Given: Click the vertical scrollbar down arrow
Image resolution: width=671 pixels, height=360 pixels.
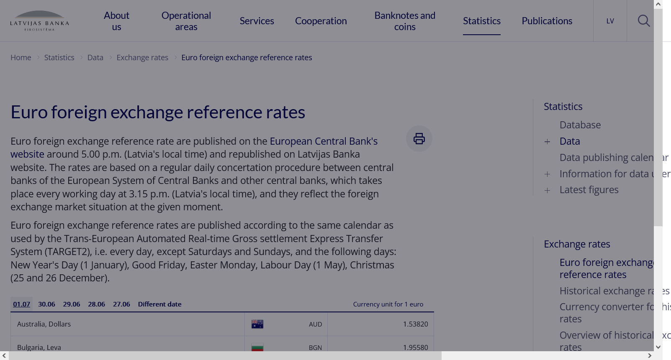Looking at the screenshot, I should click(658, 347).
